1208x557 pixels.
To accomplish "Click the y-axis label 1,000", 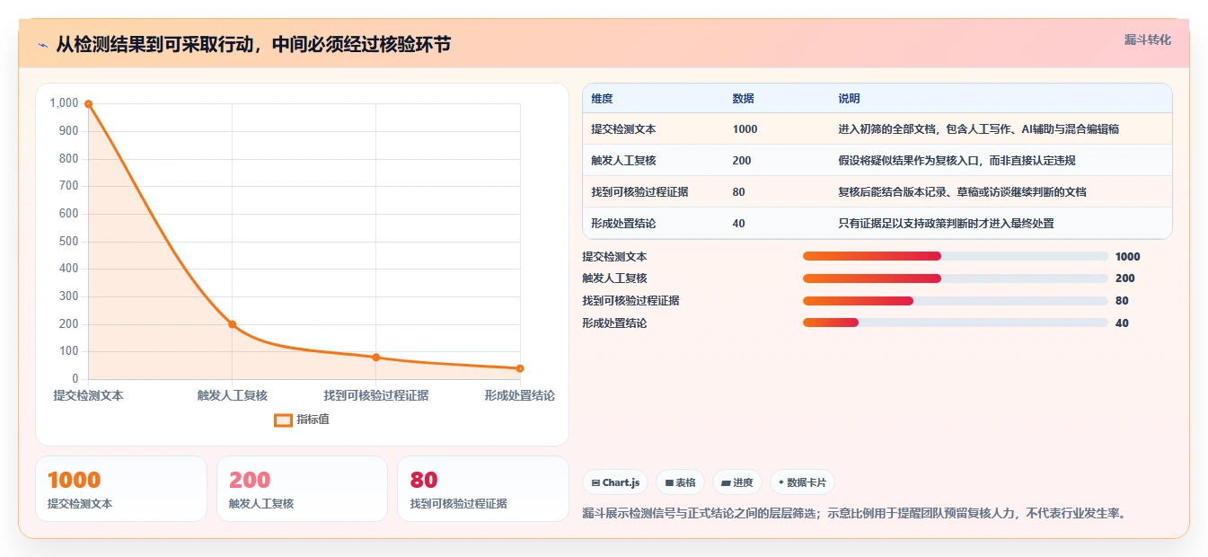I will click(x=65, y=103).
